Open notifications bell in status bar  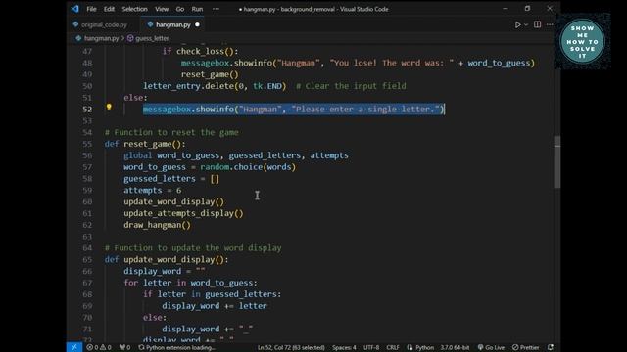tap(551, 347)
